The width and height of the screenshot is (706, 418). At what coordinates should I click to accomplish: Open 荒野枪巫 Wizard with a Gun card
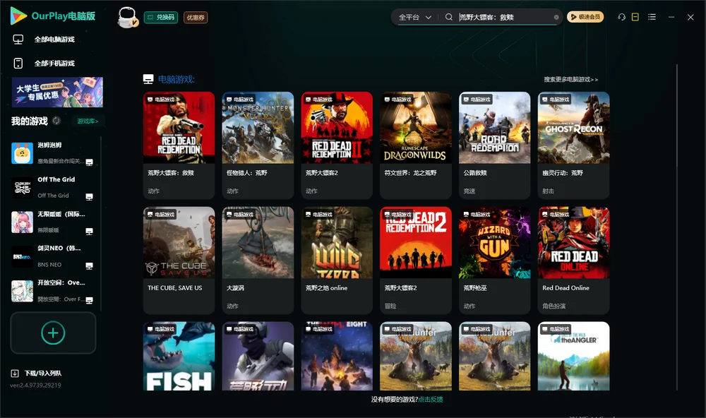point(494,260)
